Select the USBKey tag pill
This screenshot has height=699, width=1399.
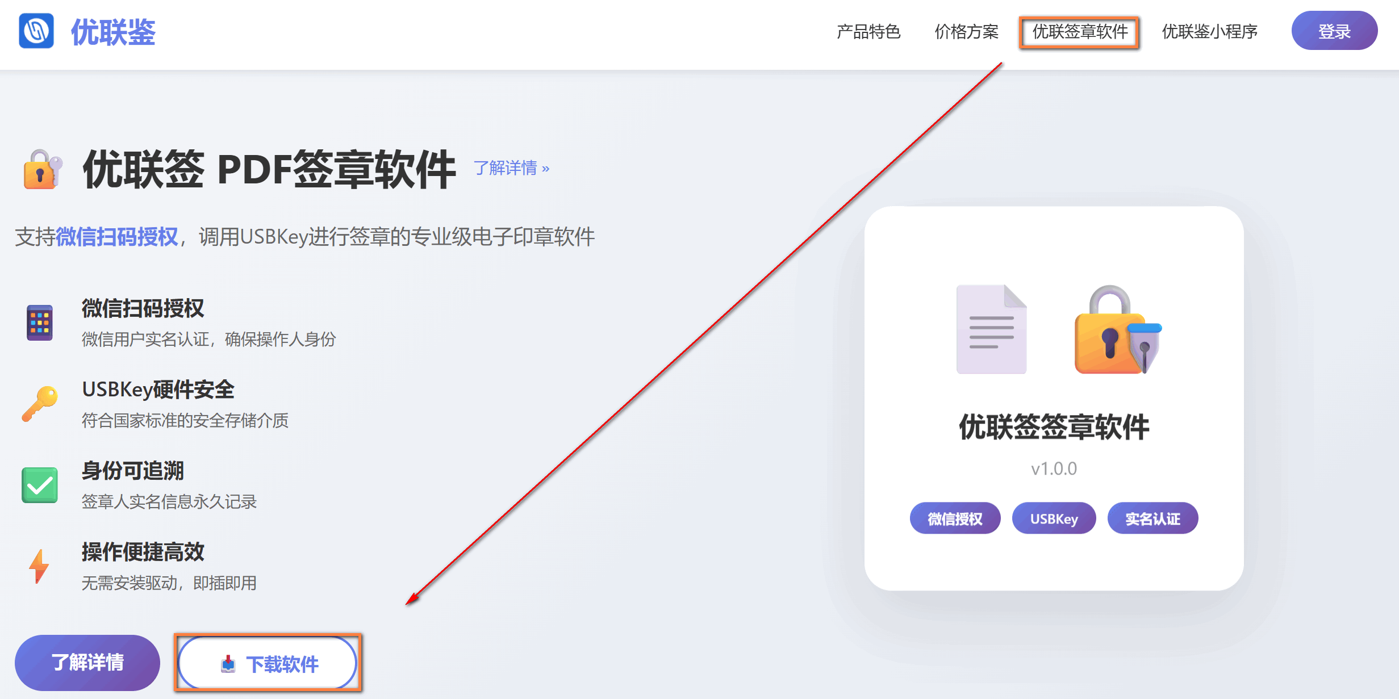coord(1054,518)
